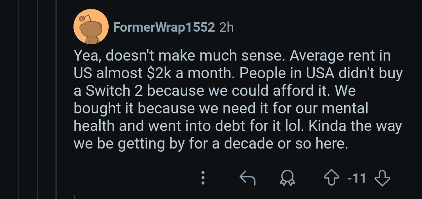Tap the word "decade" in the last line

pyautogui.click(x=249, y=143)
